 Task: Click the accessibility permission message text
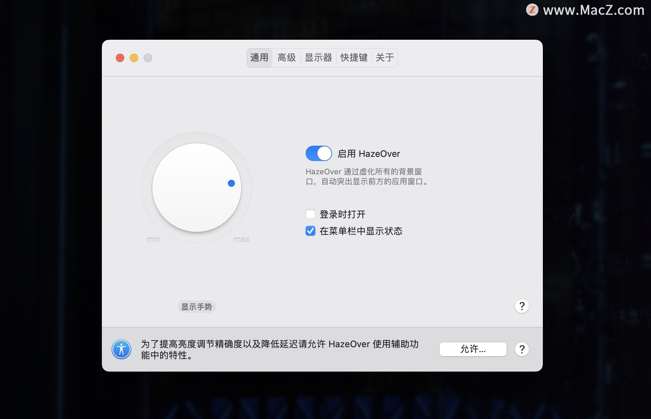(x=279, y=350)
